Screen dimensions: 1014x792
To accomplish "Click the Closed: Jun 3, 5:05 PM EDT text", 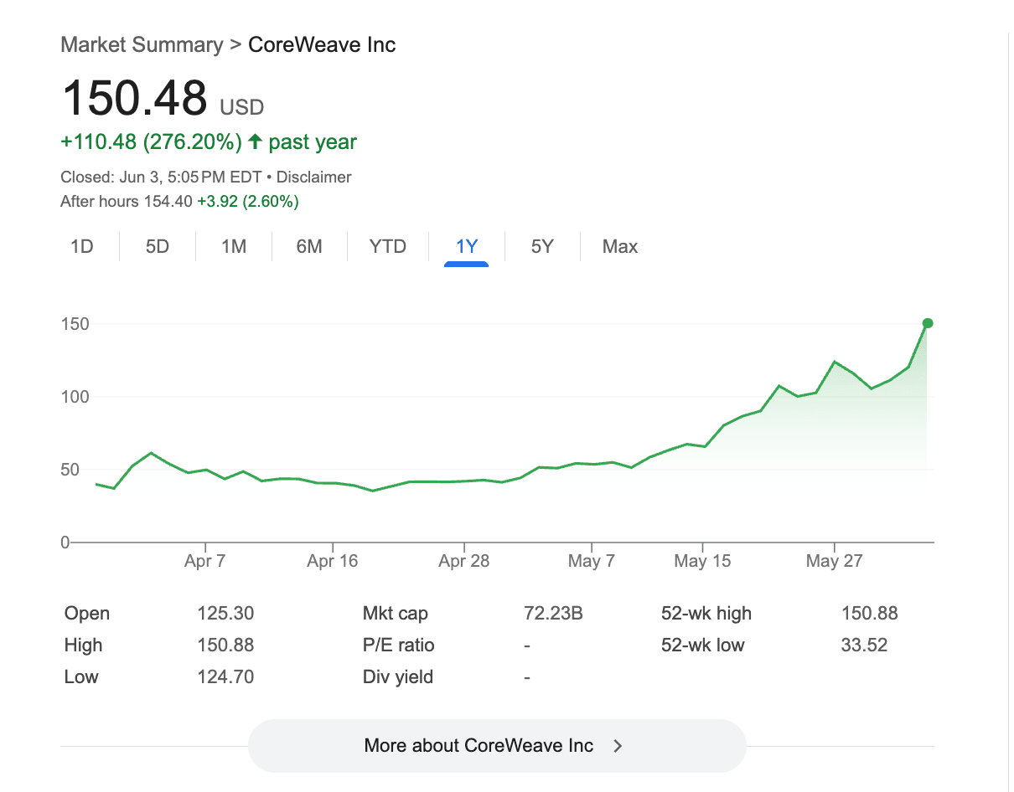I will click(162, 177).
